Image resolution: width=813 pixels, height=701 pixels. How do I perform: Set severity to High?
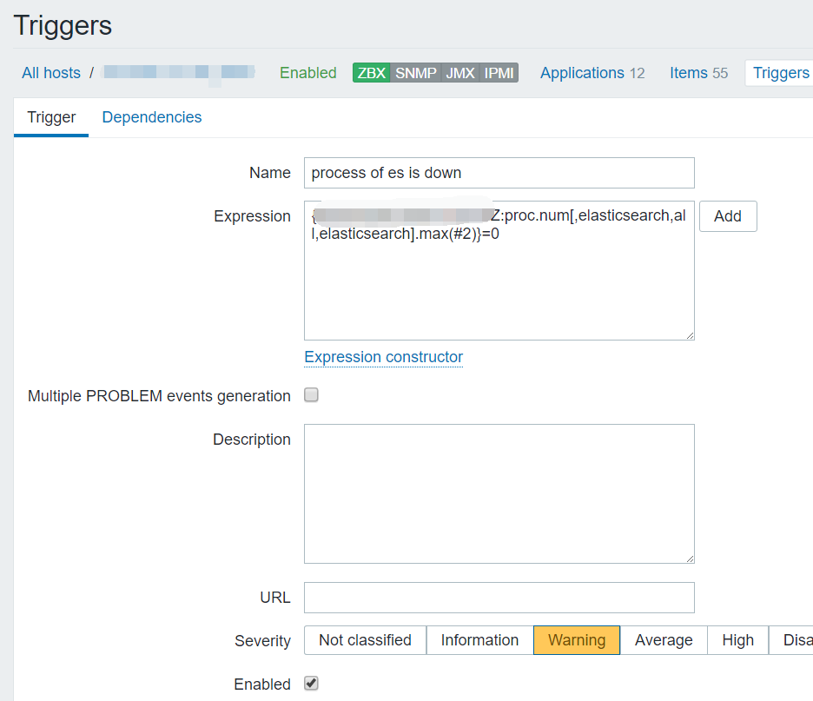point(737,640)
